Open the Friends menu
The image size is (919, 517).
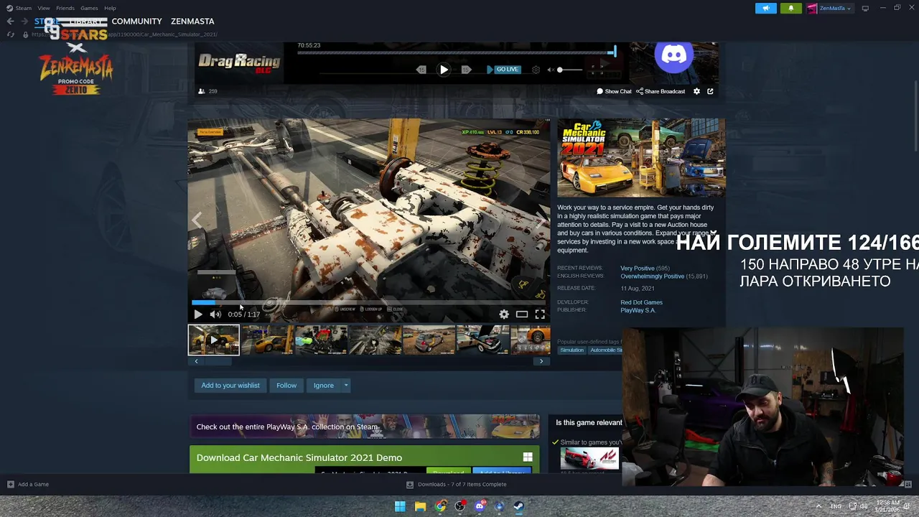(x=65, y=8)
